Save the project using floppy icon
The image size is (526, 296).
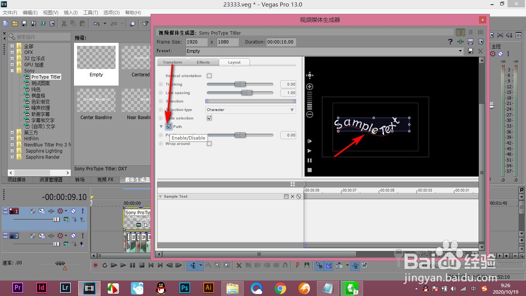click(x=24, y=24)
